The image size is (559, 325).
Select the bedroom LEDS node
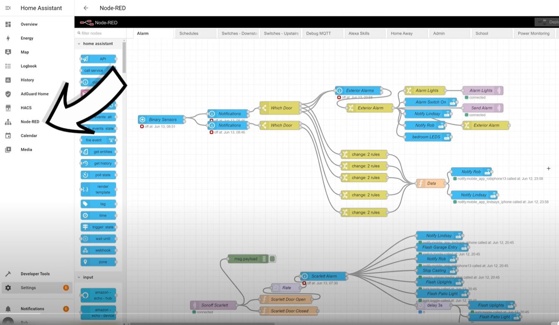point(427,137)
